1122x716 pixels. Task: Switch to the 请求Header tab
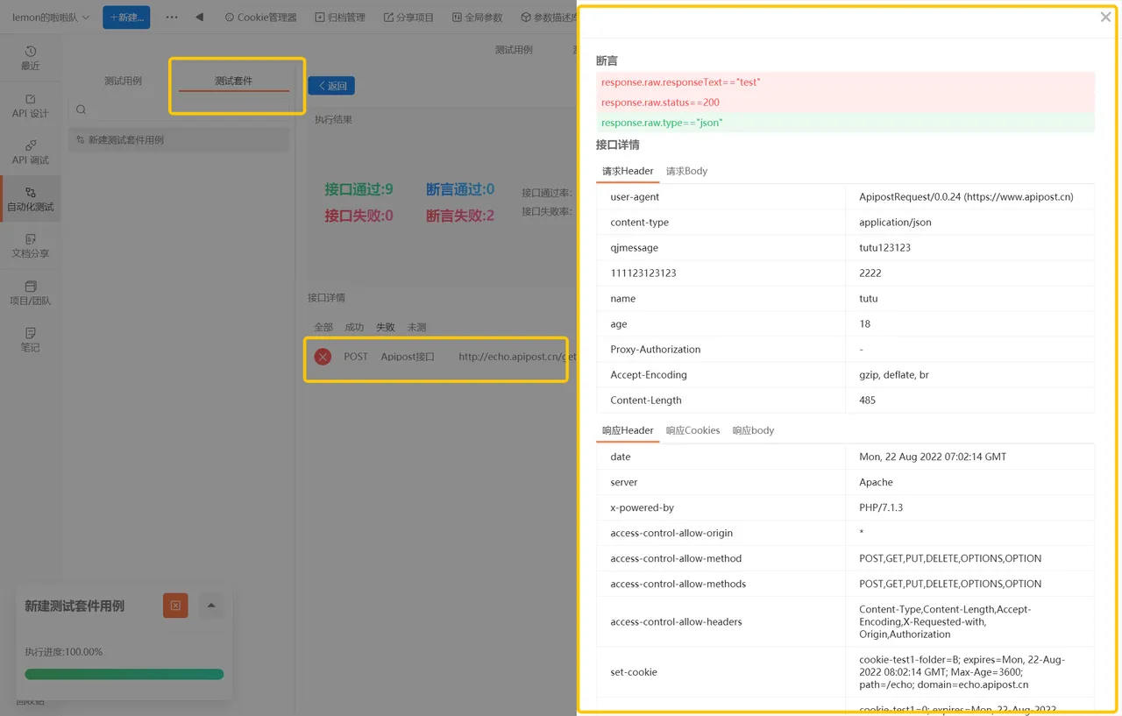pos(628,171)
